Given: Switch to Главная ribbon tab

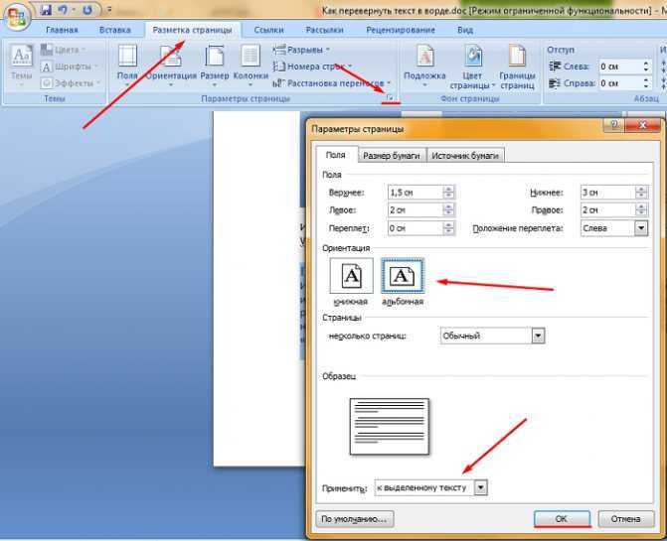Looking at the screenshot, I should 62,30.
